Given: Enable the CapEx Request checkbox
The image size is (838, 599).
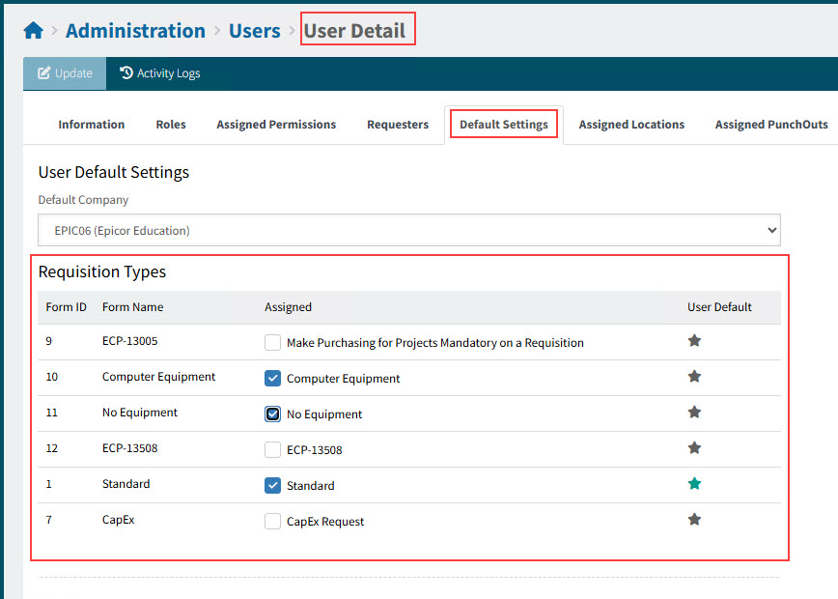Looking at the screenshot, I should point(273,522).
